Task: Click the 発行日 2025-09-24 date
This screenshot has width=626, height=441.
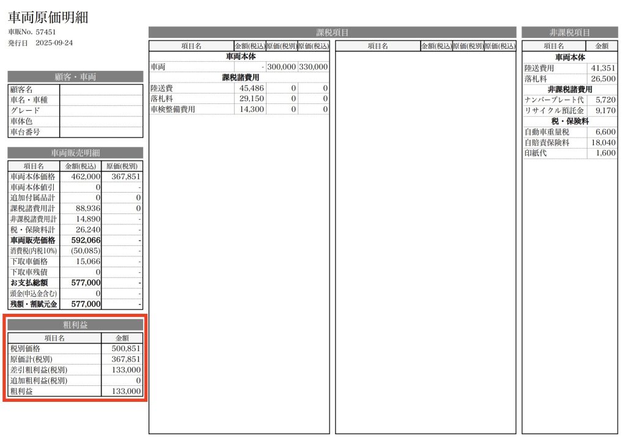Action: [40, 43]
